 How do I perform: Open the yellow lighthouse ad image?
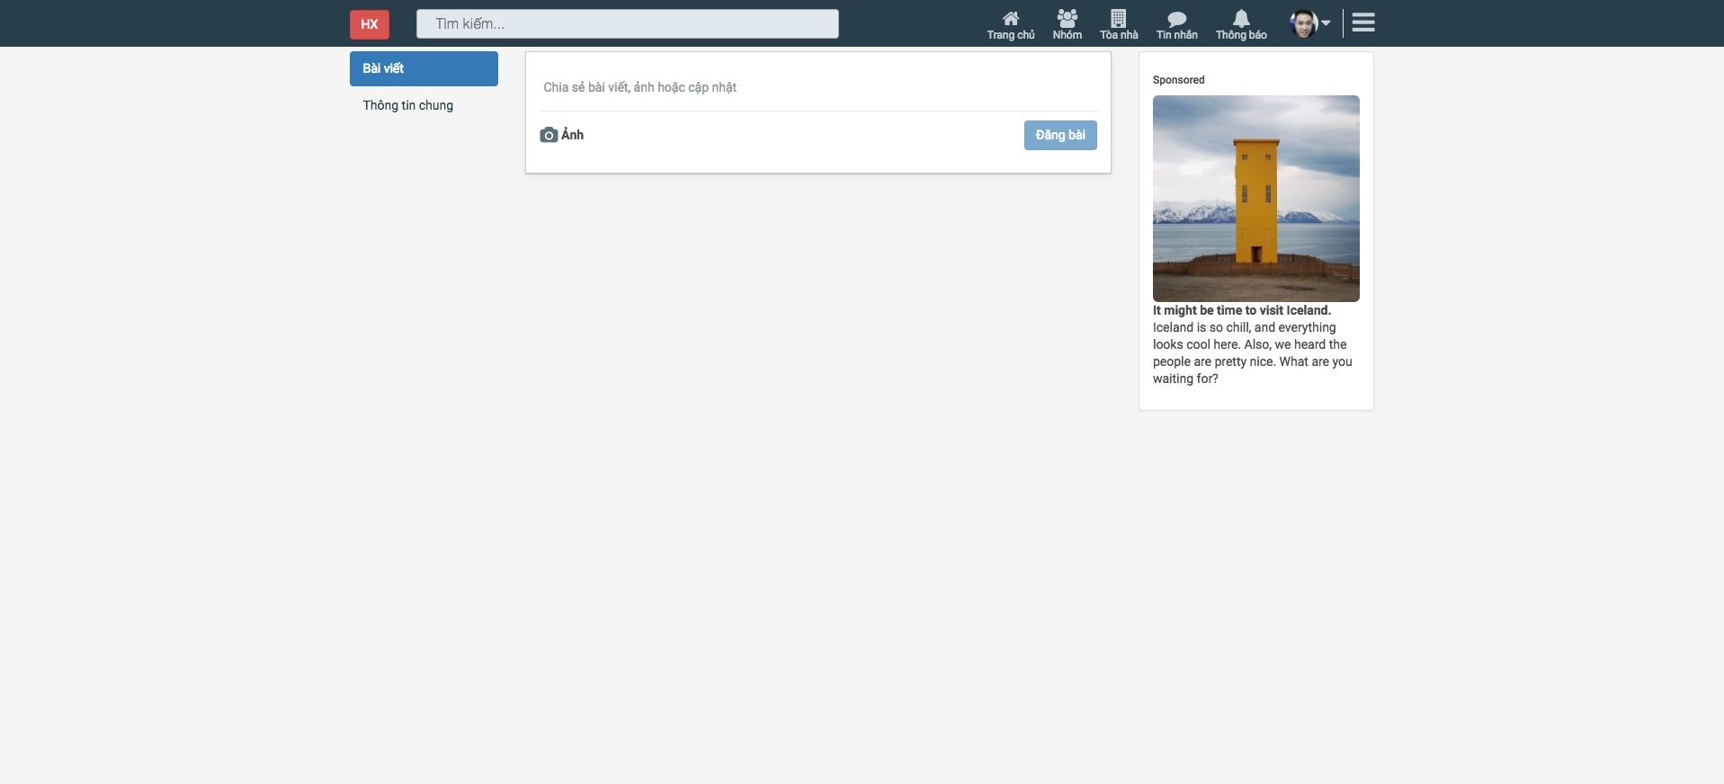[1255, 198]
